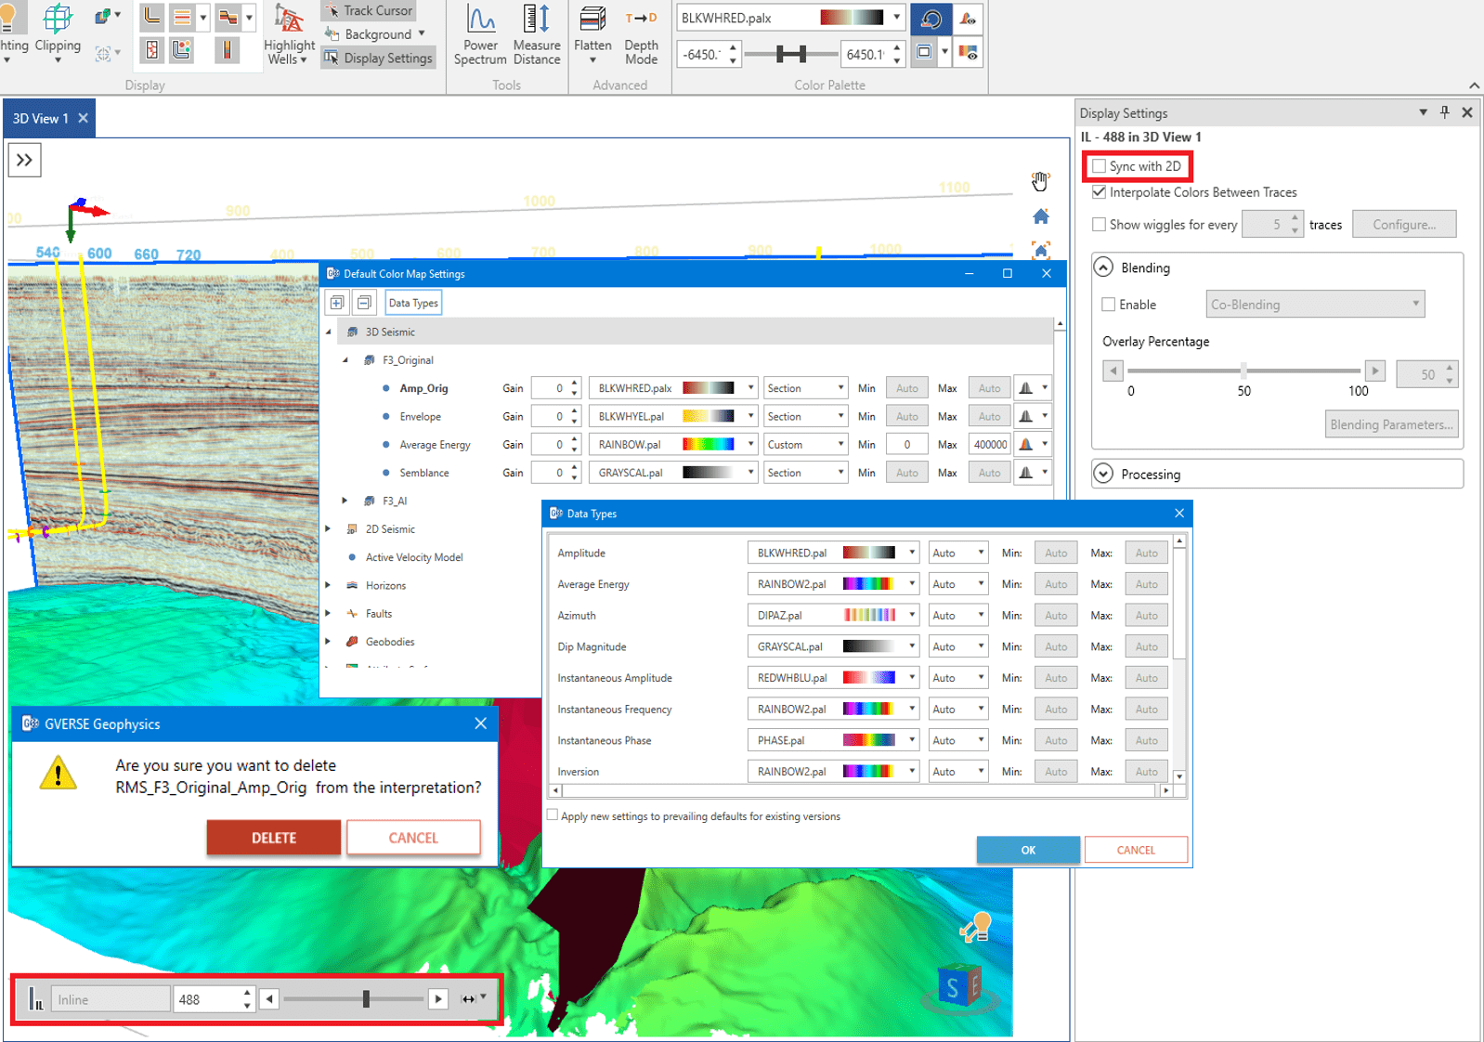Click the expand all icon in Color Map Settings
Screen dimensions: 1484x1042
pyautogui.click(x=337, y=303)
